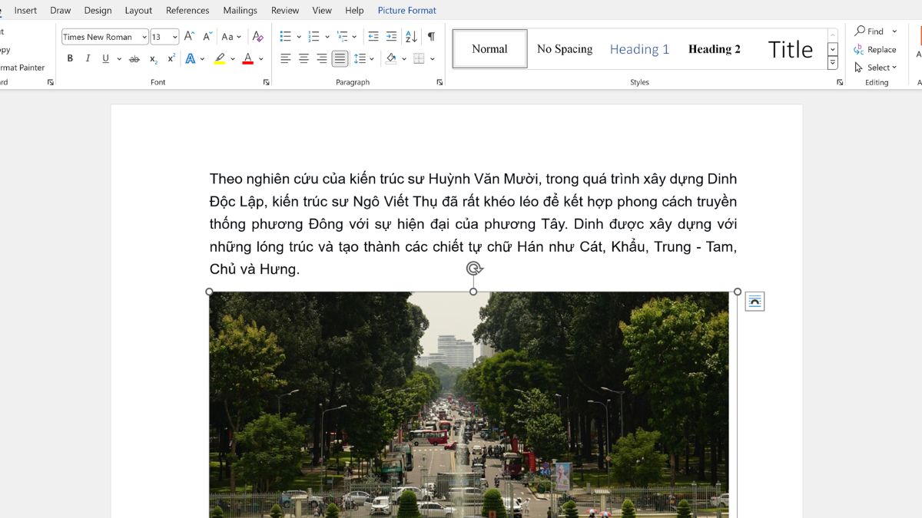Image resolution: width=922 pixels, height=518 pixels.
Task: Expand underline style dropdown arrow
Action: pyautogui.click(x=118, y=59)
